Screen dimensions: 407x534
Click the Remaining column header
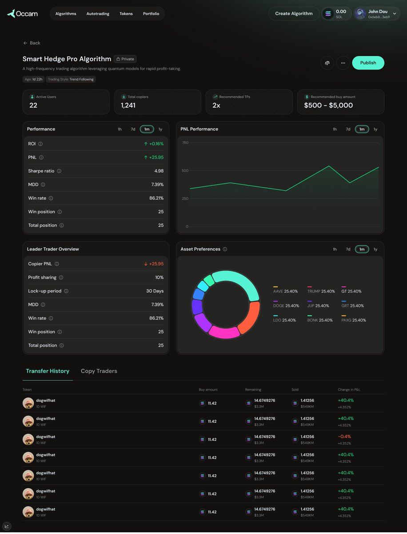click(253, 389)
